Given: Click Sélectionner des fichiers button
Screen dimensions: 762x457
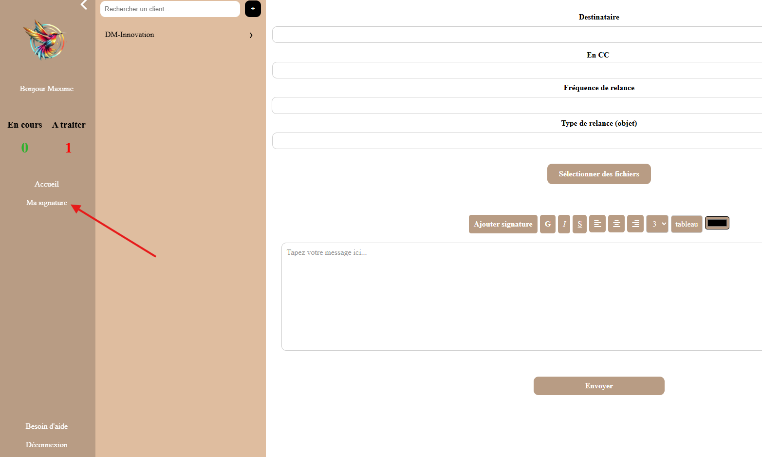Looking at the screenshot, I should point(599,174).
